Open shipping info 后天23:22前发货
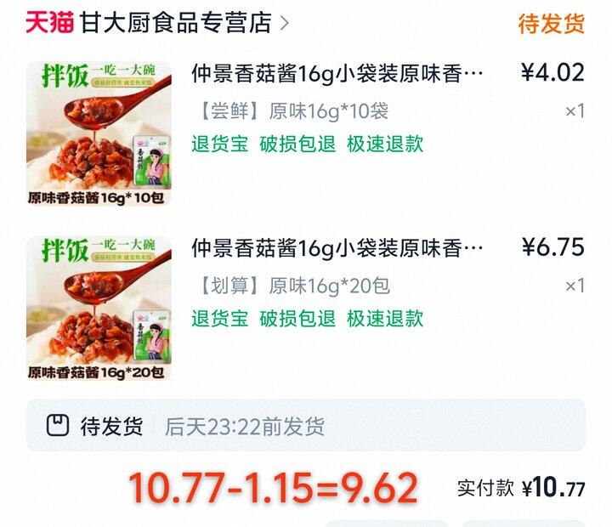Image resolution: width=612 pixels, height=527 pixels. pos(245,426)
